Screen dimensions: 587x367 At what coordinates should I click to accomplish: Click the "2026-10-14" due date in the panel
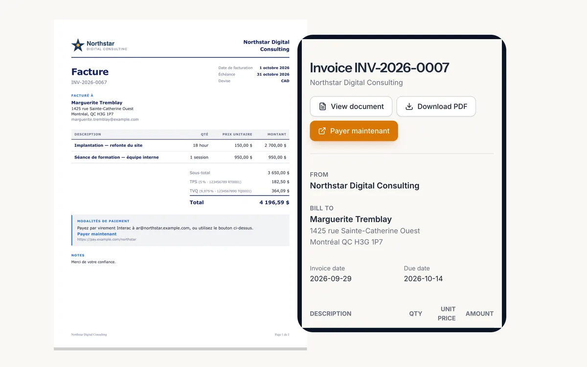pyautogui.click(x=423, y=278)
